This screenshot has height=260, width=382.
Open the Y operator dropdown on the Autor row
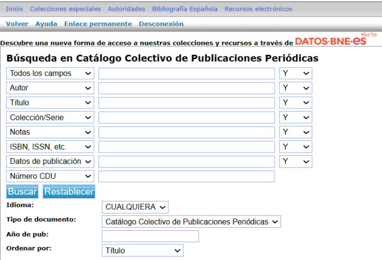[295, 88]
